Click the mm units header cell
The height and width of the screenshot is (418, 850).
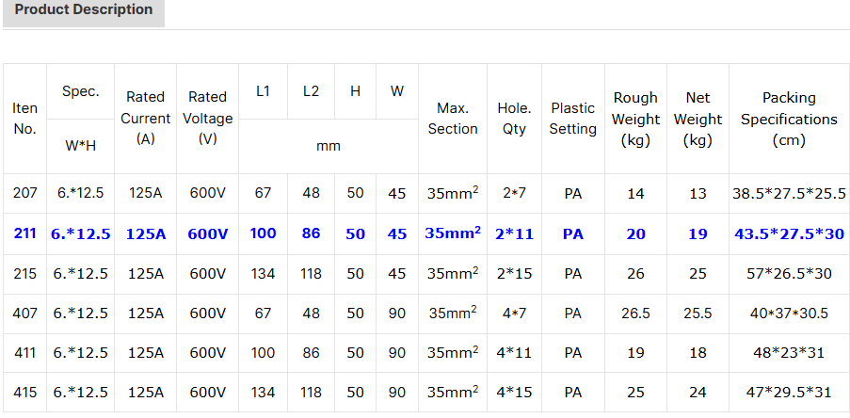(328, 146)
